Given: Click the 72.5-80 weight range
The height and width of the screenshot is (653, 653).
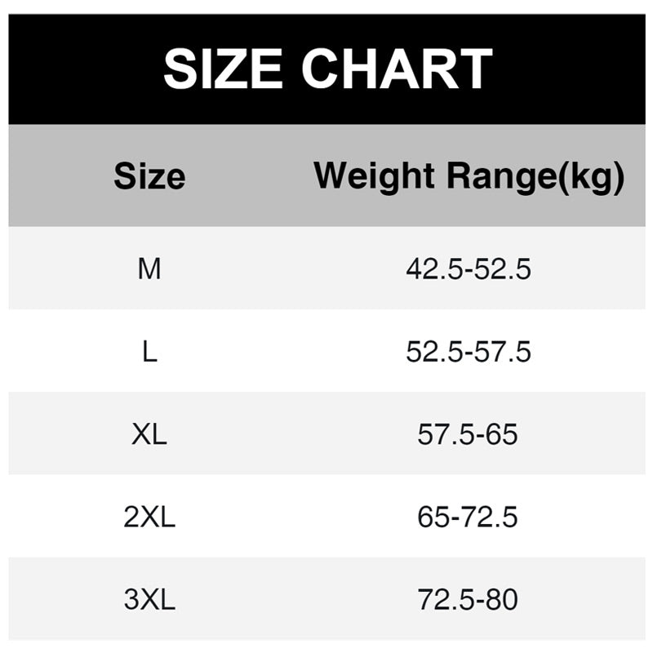Looking at the screenshot, I should (x=468, y=600).
